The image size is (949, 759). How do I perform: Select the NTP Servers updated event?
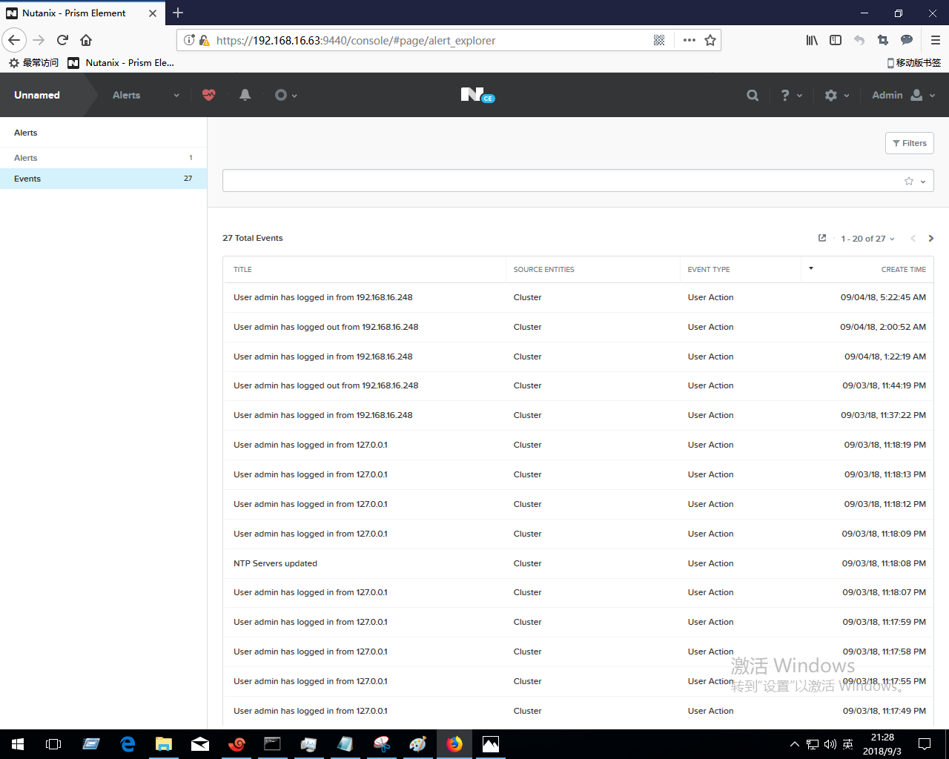click(578, 563)
